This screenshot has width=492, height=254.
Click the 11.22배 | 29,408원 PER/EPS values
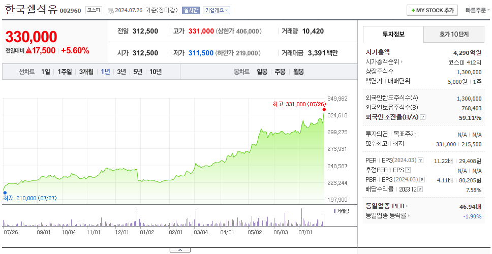pyautogui.click(x=458, y=161)
